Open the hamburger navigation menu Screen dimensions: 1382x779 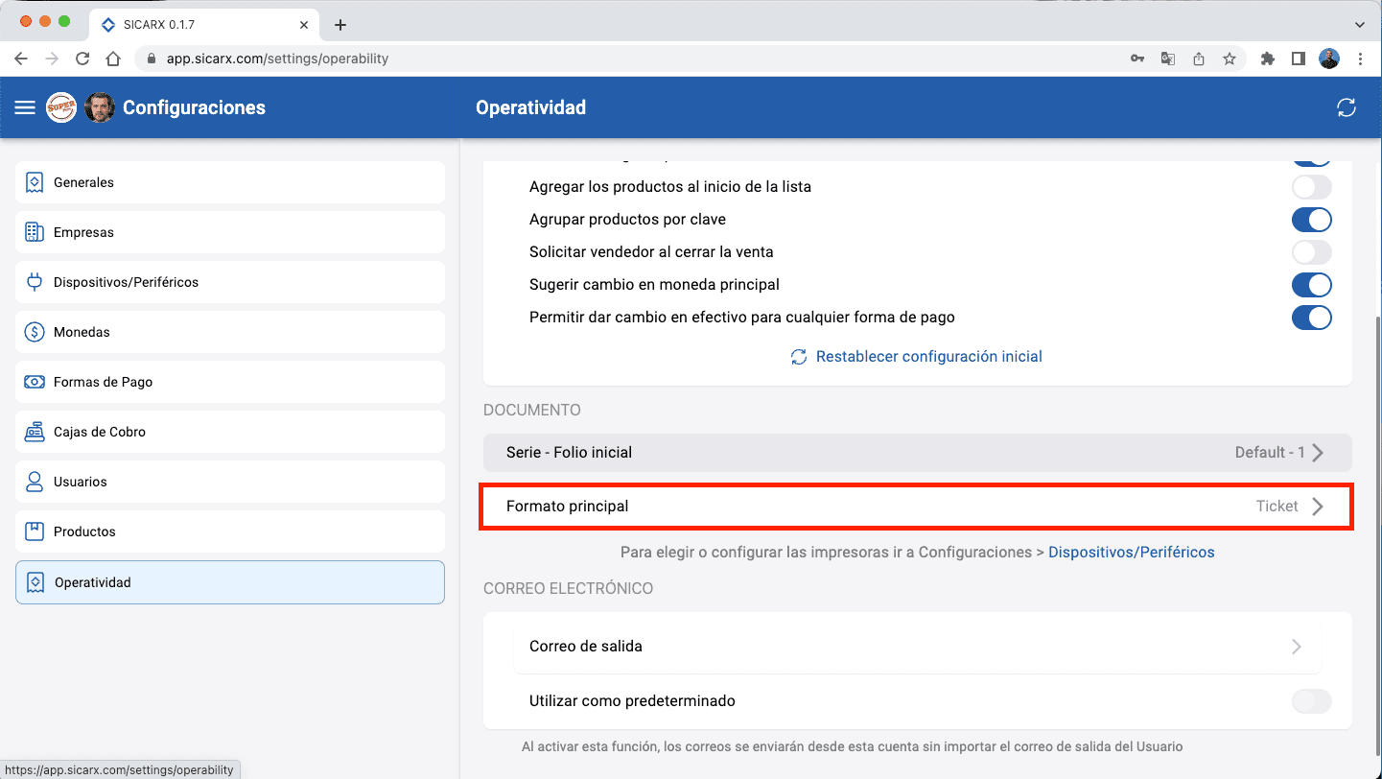pyautogui.click(x=25, y=107)
